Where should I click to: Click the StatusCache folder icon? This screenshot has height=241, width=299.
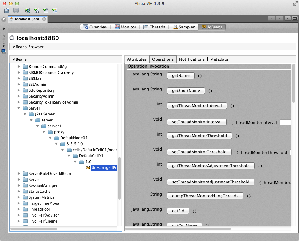[25, 191]
